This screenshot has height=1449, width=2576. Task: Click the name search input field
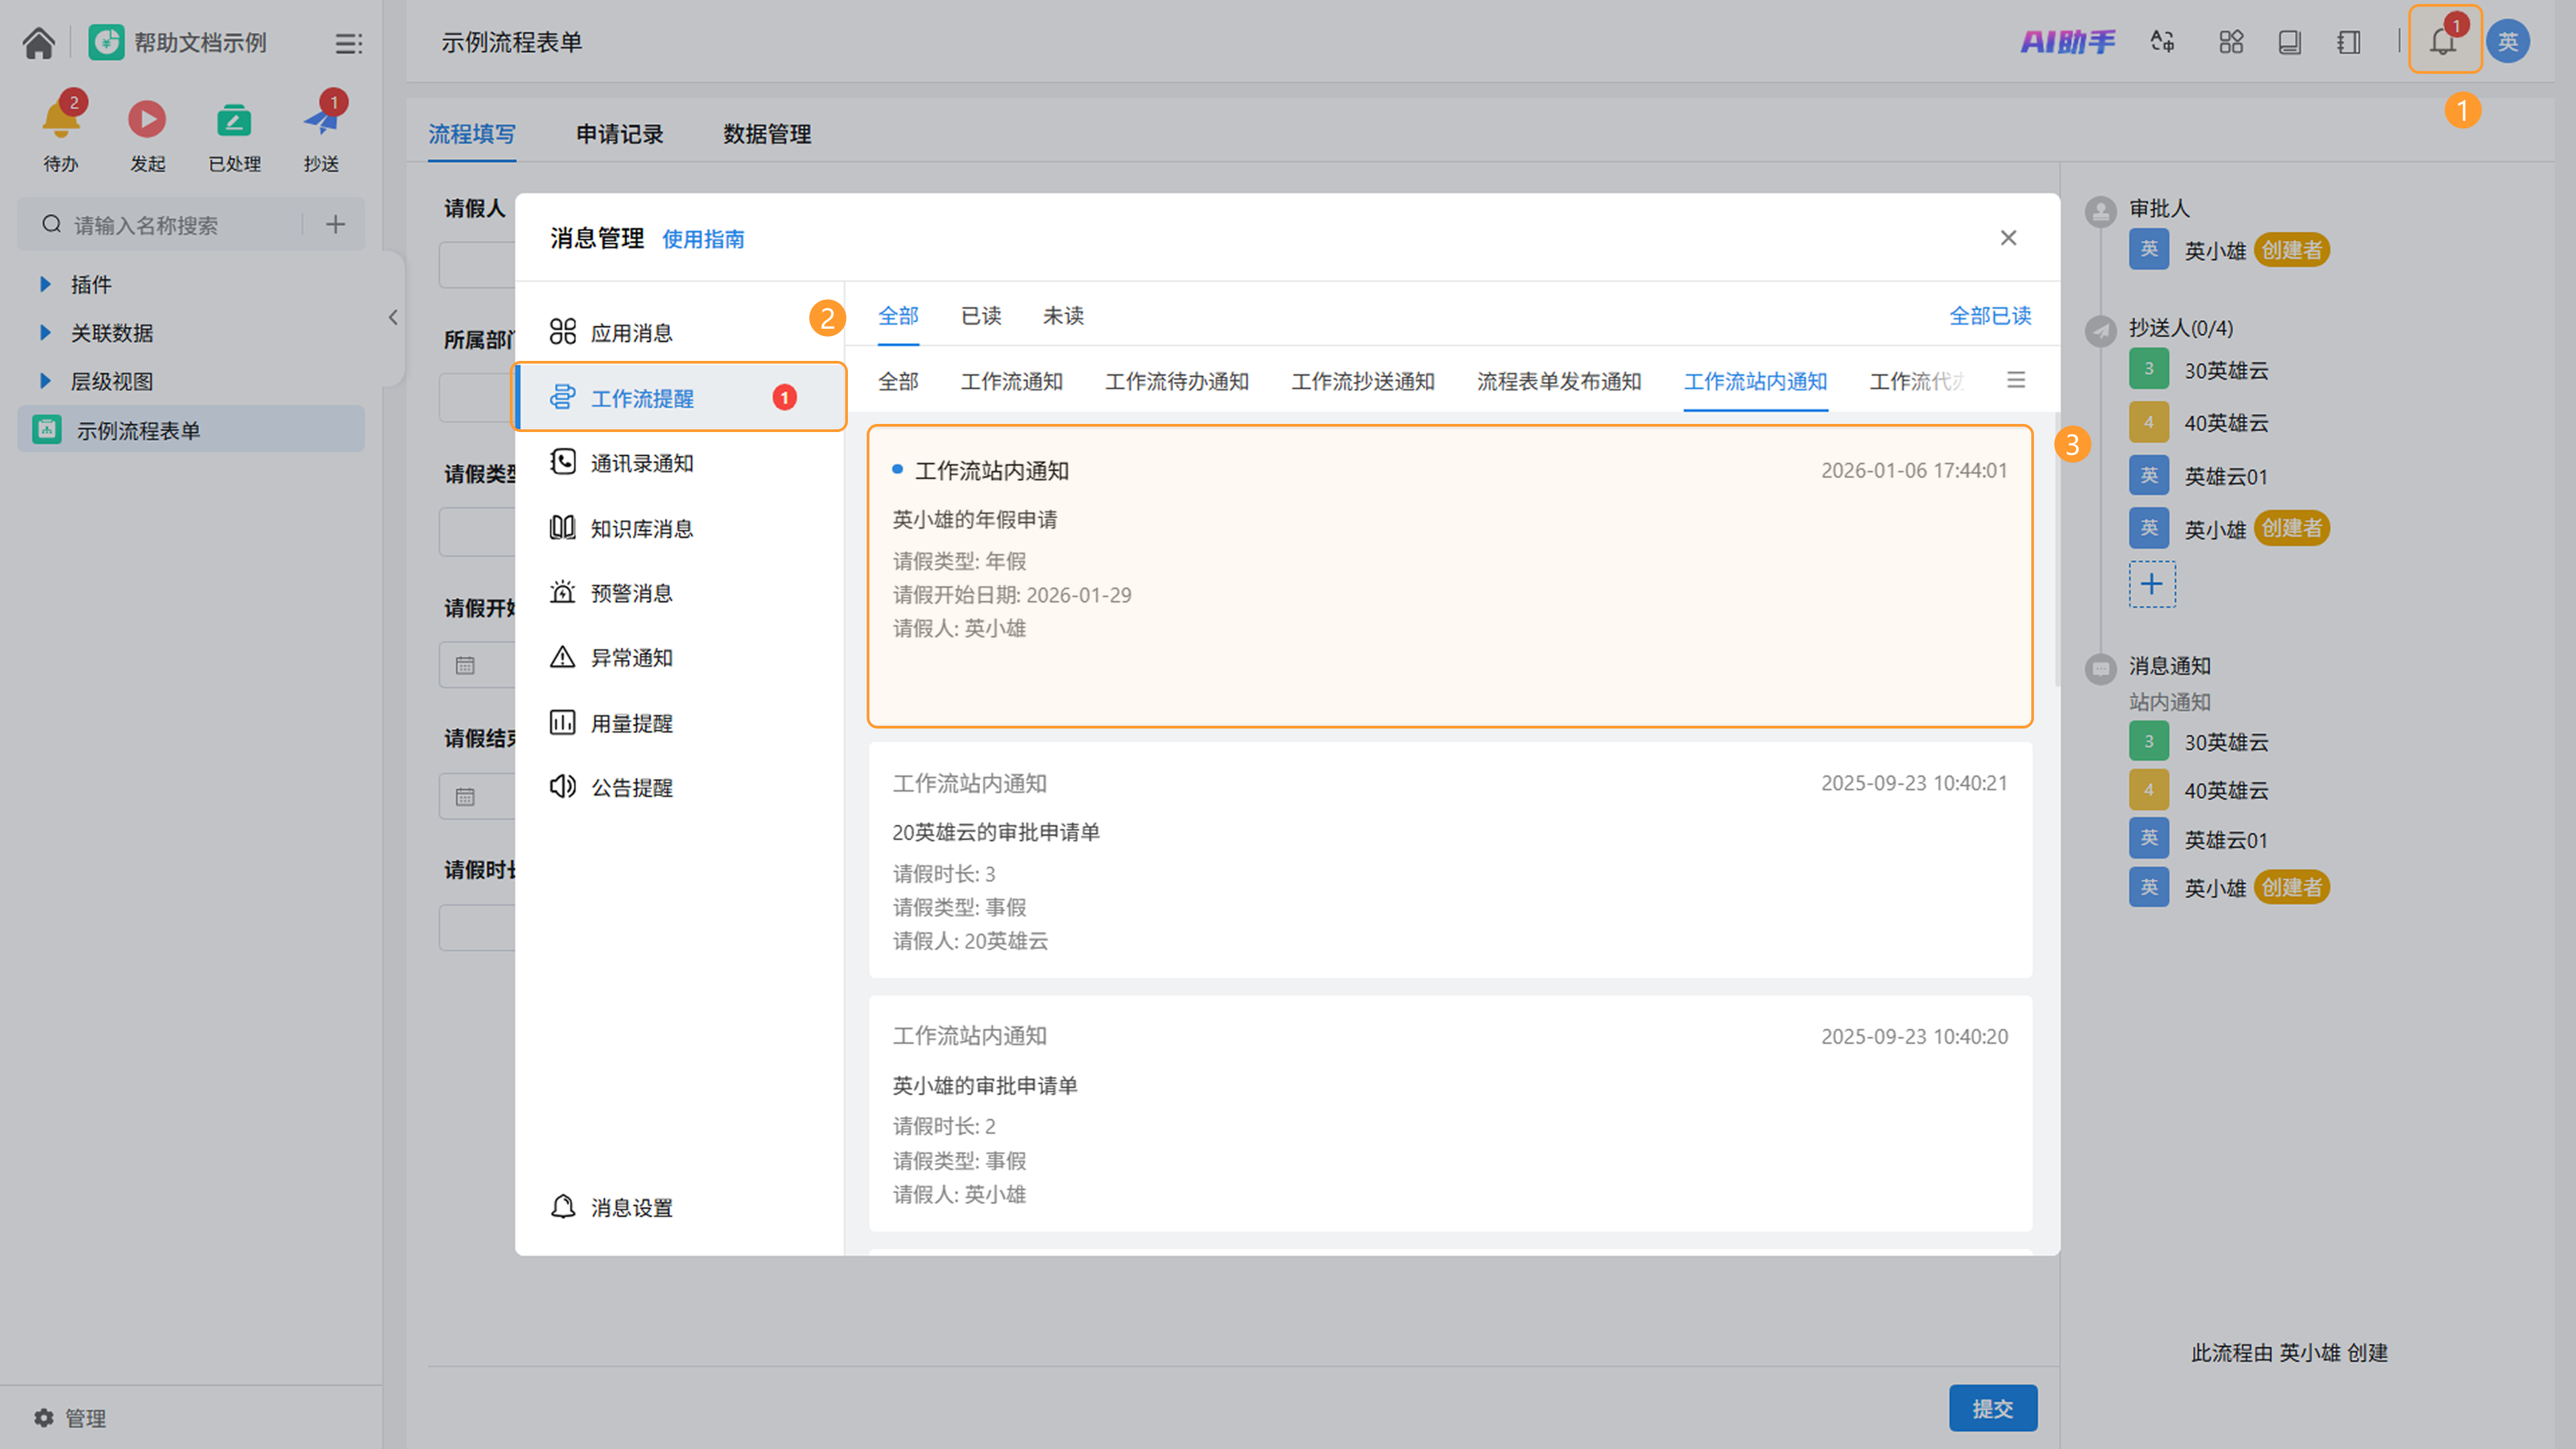pos(180,225)
